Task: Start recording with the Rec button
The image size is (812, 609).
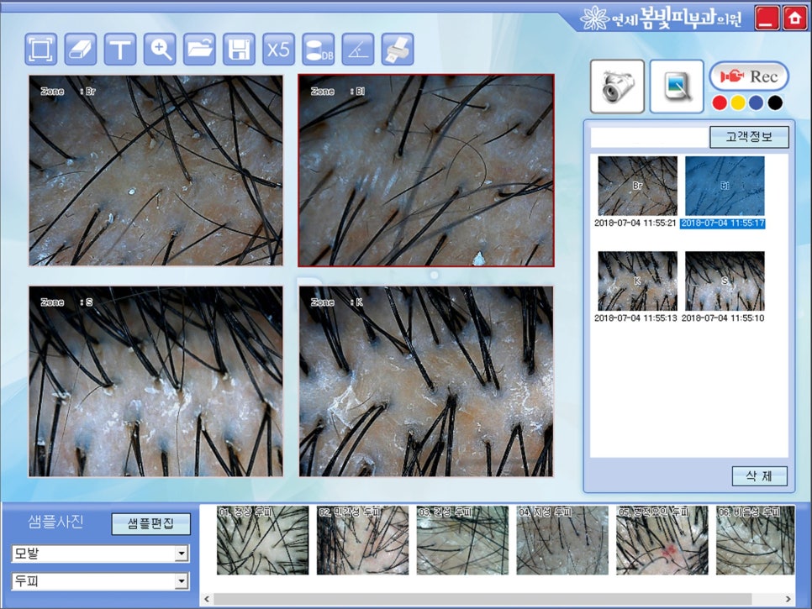Action: tap(749, 76)
